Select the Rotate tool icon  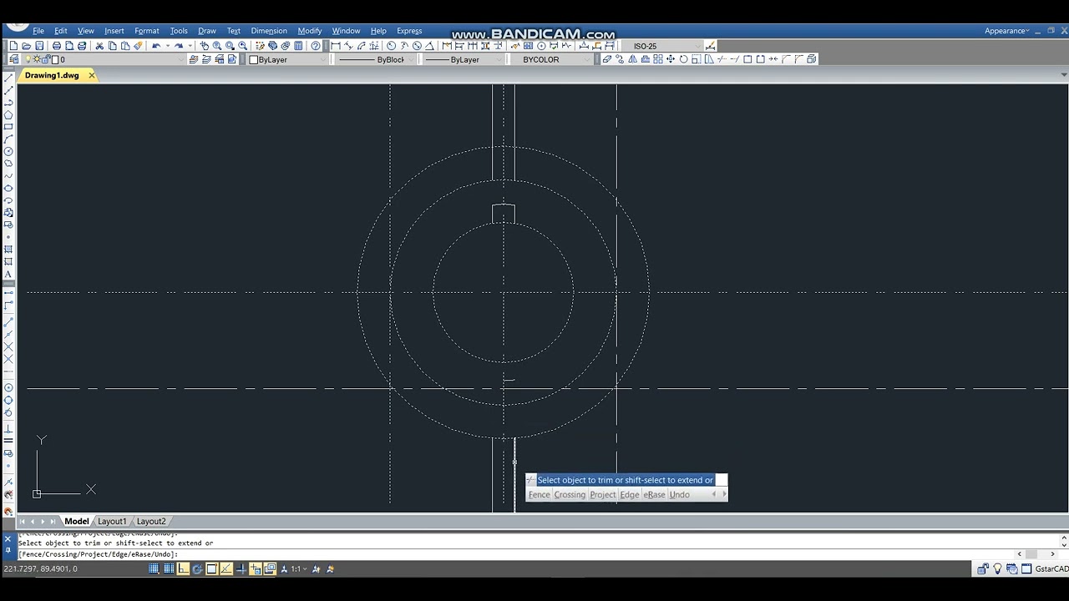pos(683,59)
